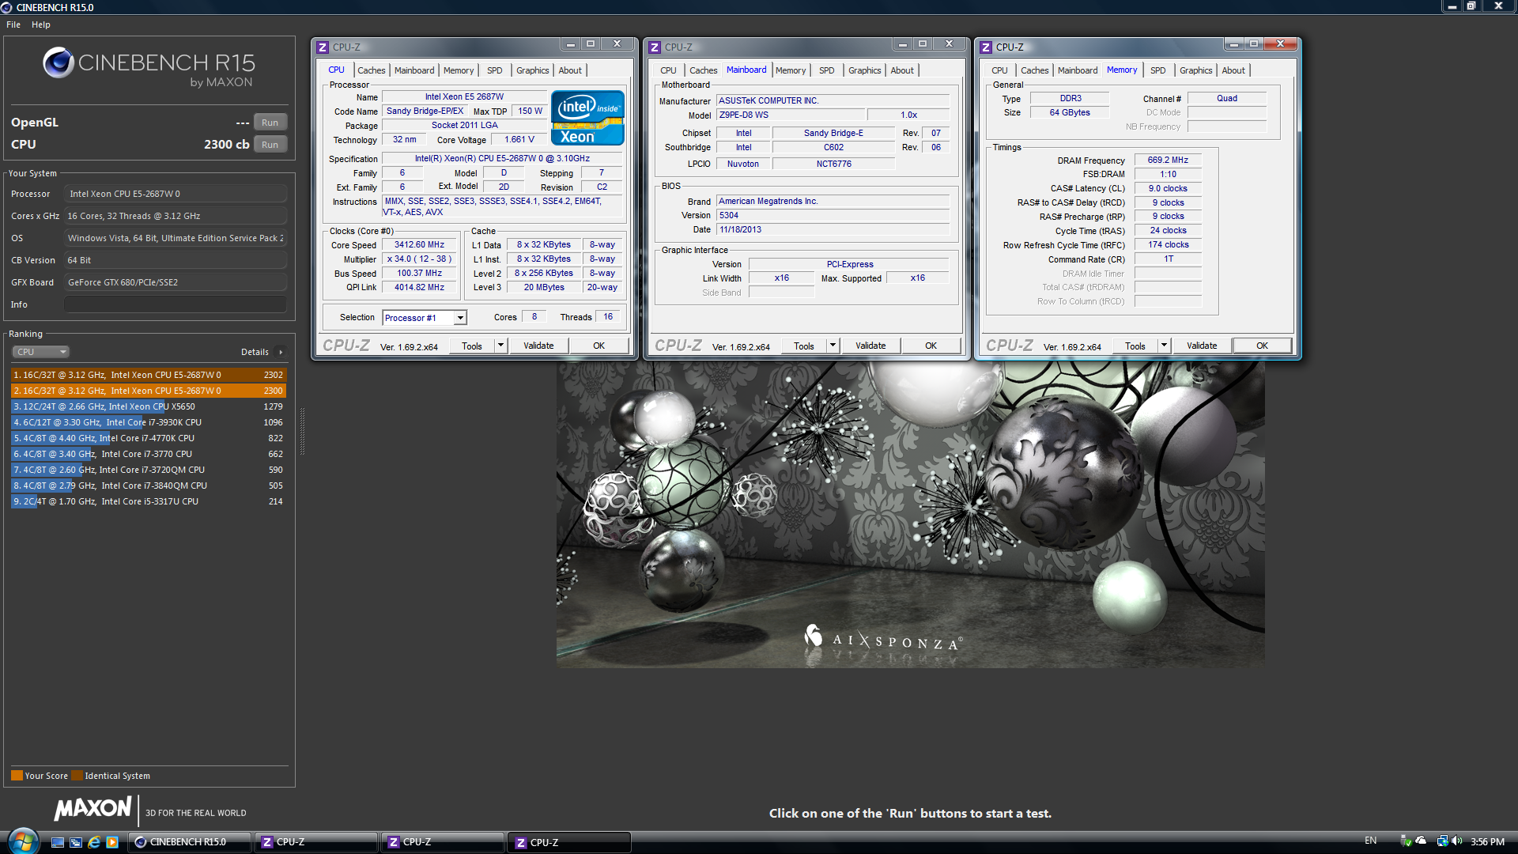This screenshot has height=854, width=1518.
Task: Click Your Score orange legend swatch
Action: coord(17,776)
